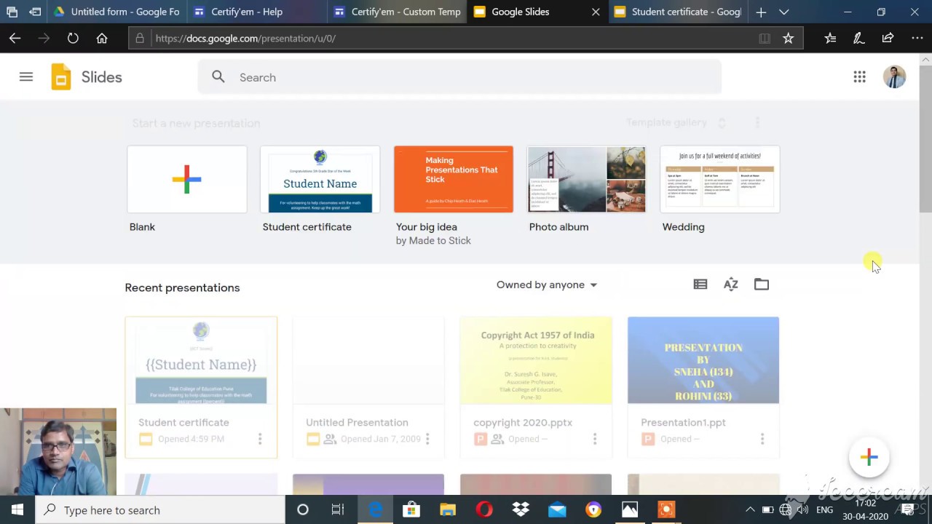Image resolution: width=932 pixels, height=524 pixels.
Task: Click the Slides search field
Action: (x=459, y=77)
